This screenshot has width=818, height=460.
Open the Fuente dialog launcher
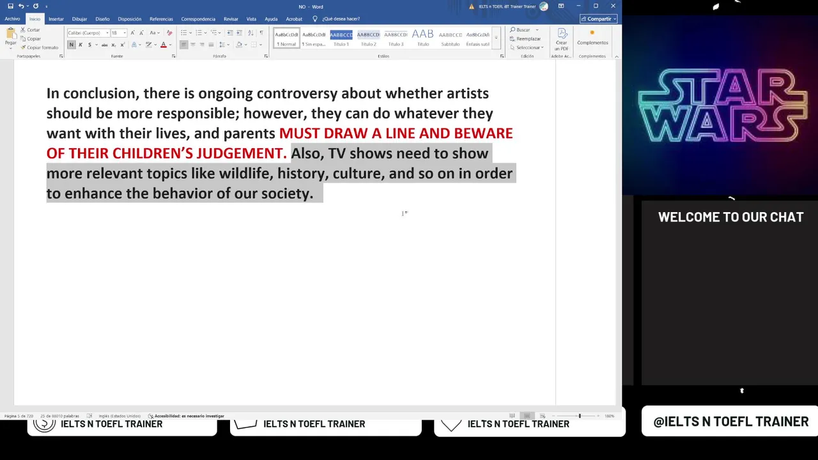tap(173, 56)
